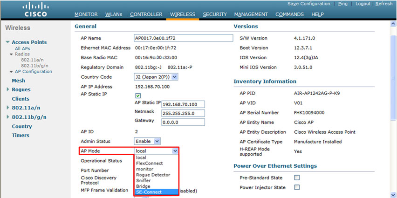Toggle the AP Static IP checkbox
The image size is (397, 198).
click(138, 96)
